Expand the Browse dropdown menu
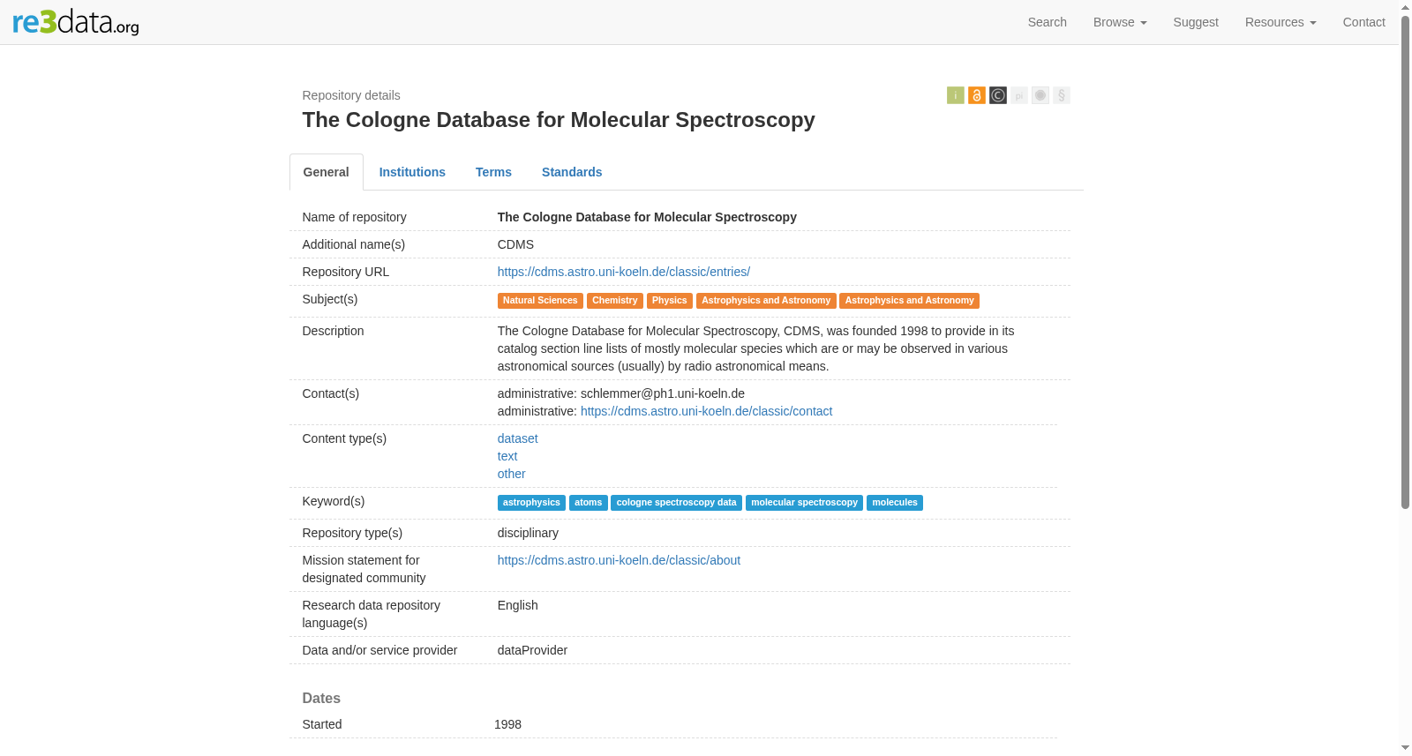Image resolution: width=1412 pixels, height=756 pixels. [1120, 22]
